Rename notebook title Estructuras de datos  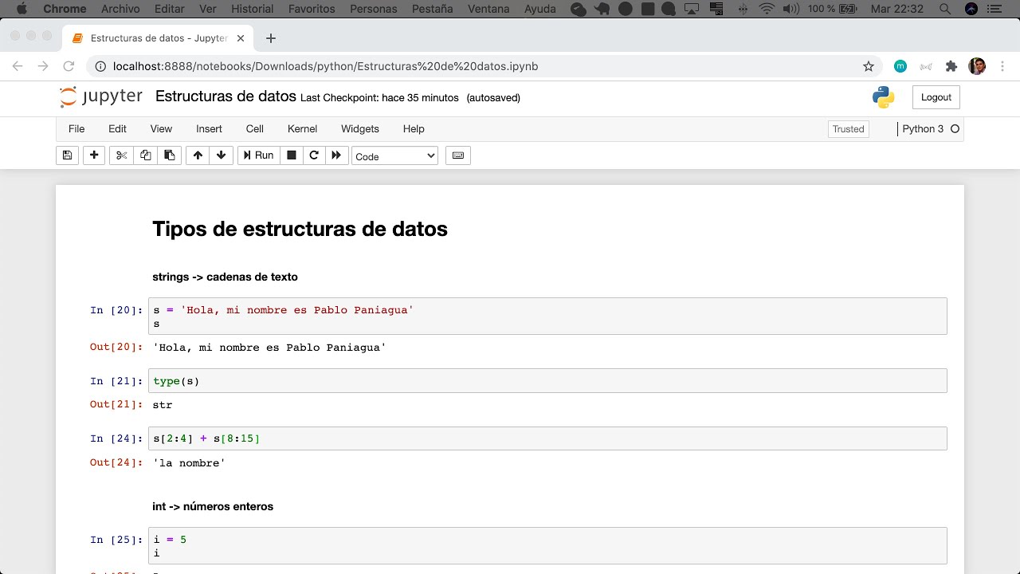coord(226,96)
